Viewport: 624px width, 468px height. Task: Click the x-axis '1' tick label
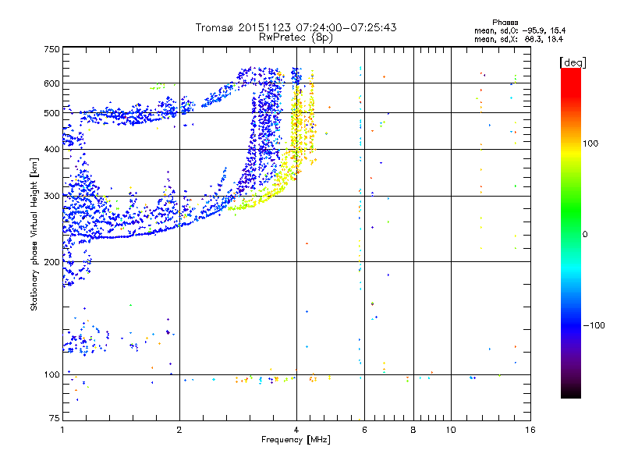click(x=62, y=430)
